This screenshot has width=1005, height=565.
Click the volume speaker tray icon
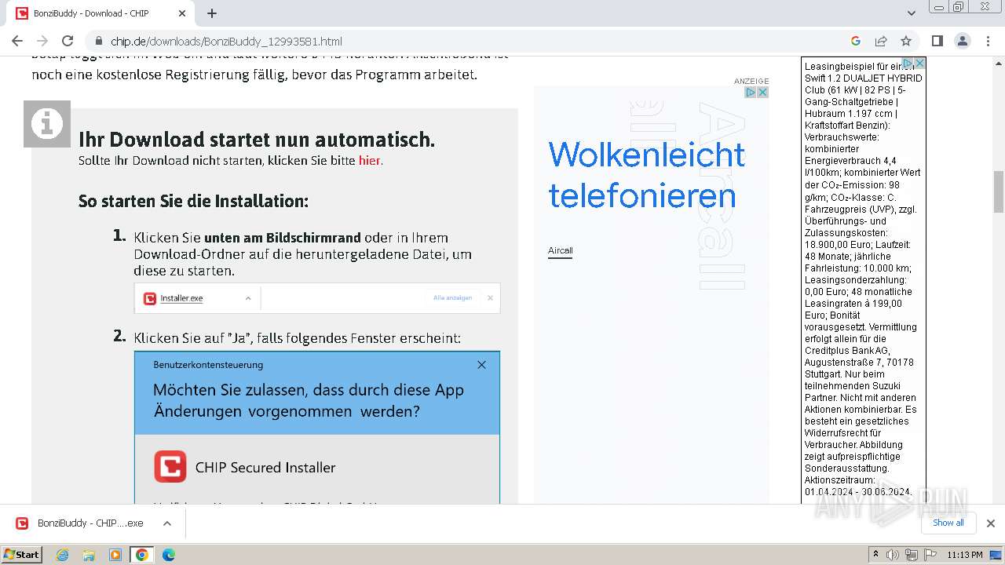(x=893, y=555)
